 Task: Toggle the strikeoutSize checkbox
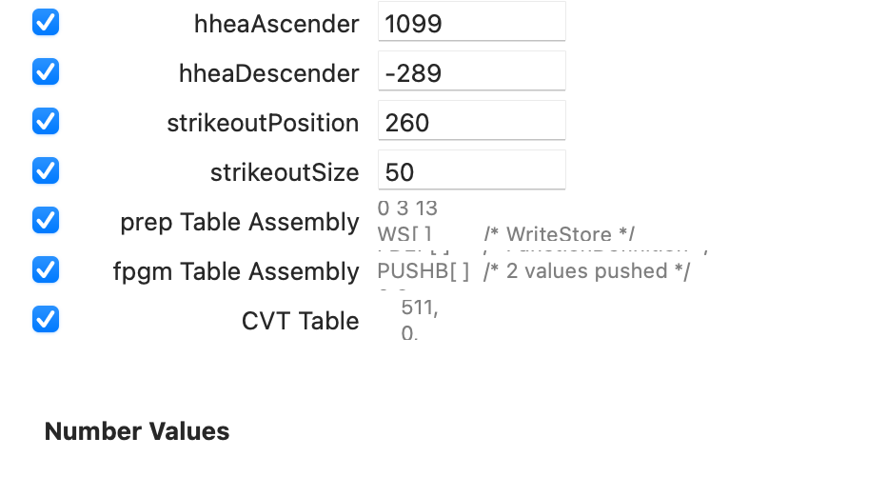tap(46, 170)
